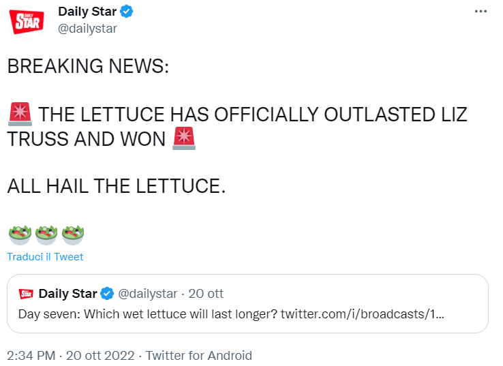The width and height of the screenshot is (503, 366).
Task: Open the quoted tweet's 20 ott date
Action: click(205, 294)
